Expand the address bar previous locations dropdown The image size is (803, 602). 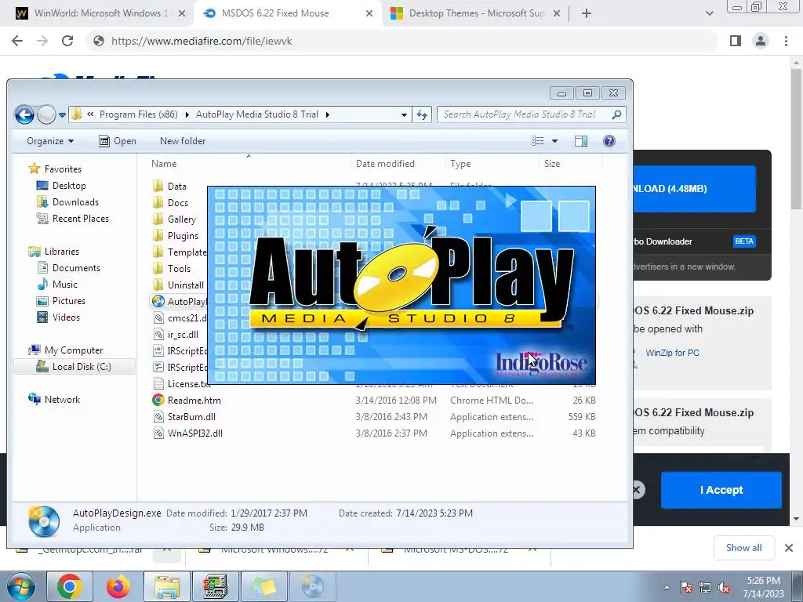pos(404,114)
